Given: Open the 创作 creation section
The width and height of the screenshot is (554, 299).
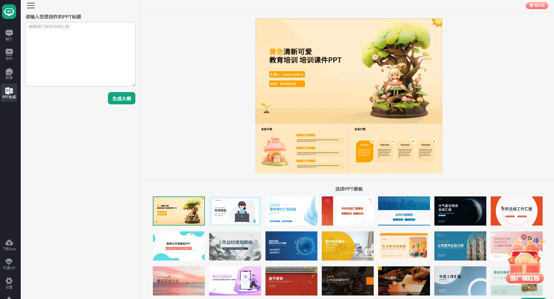Looking at the screenshot, I should coord(9,54).
